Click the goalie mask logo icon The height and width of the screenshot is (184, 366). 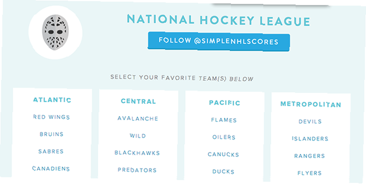click(x=55, y=33)
